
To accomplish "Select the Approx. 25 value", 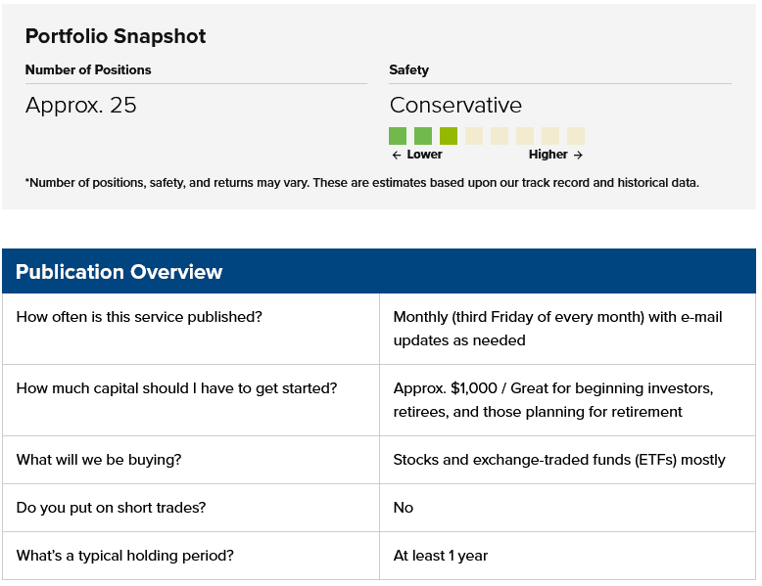I will coord(81,105).
